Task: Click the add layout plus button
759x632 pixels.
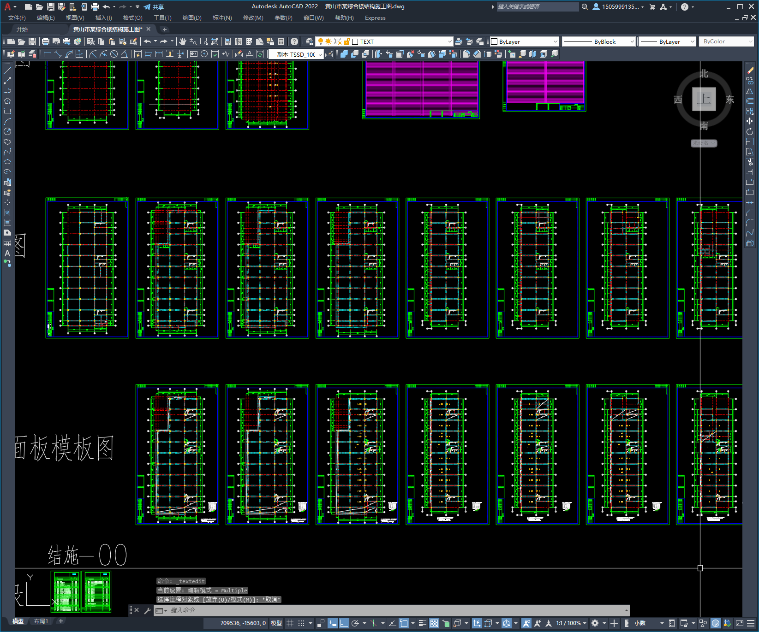Action: 60,621
